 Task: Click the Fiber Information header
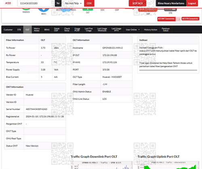click(x=15, y=40)
